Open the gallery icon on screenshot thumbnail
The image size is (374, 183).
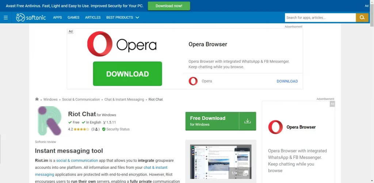click(246, 173)
